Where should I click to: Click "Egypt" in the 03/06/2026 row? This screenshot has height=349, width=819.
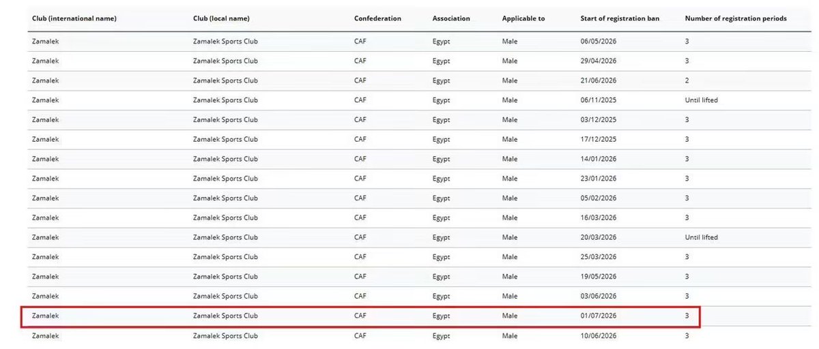coord(442,296)
